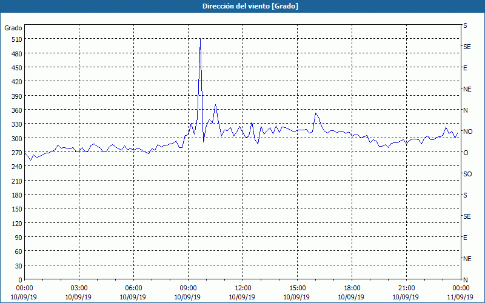This screenshot has width=485, height=303.
Task: Select the 390 y-axis tick label
Action: (x=17, y=96)
